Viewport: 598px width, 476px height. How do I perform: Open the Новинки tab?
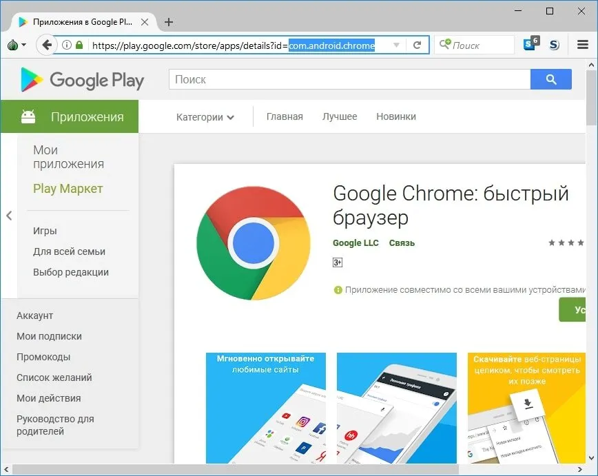396,116
